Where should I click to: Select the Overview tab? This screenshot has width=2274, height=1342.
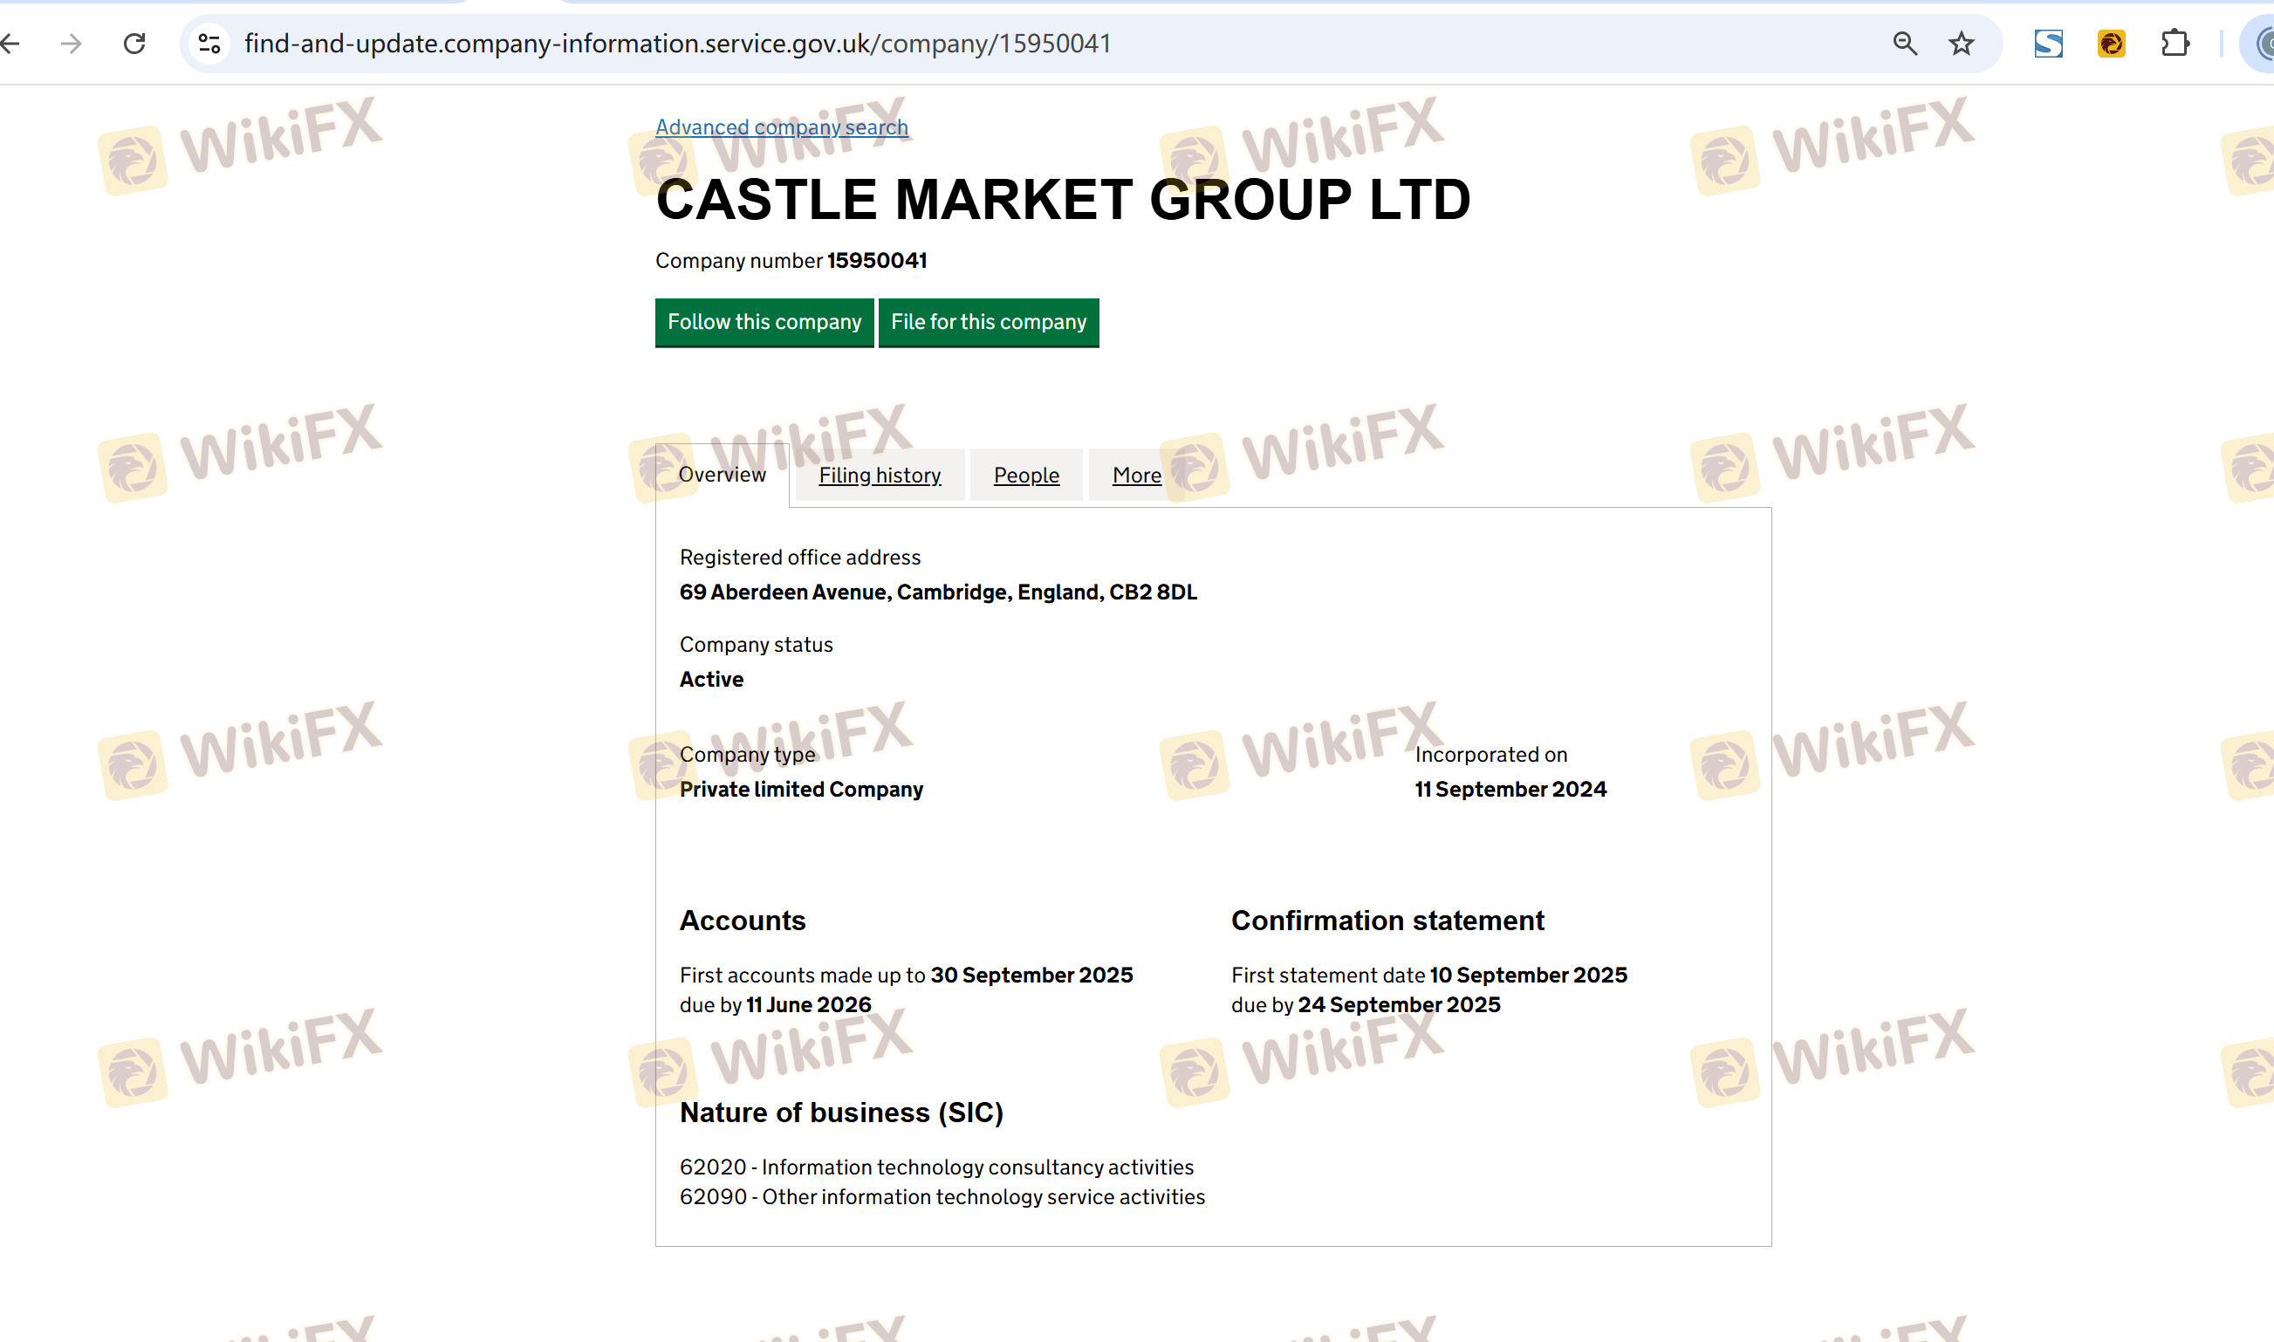722,475
